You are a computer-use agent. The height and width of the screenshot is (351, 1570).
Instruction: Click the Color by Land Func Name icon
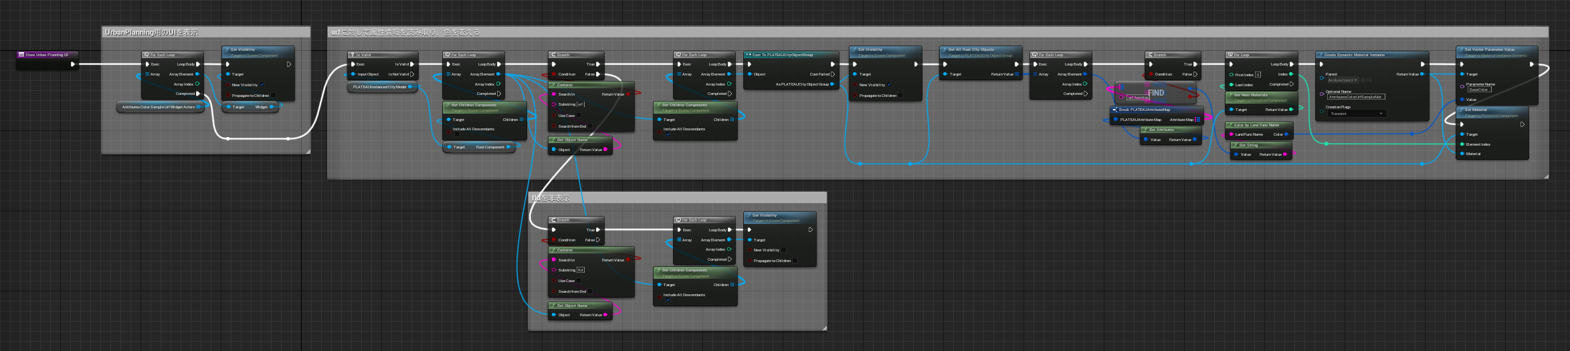[x=1230, y=125]
